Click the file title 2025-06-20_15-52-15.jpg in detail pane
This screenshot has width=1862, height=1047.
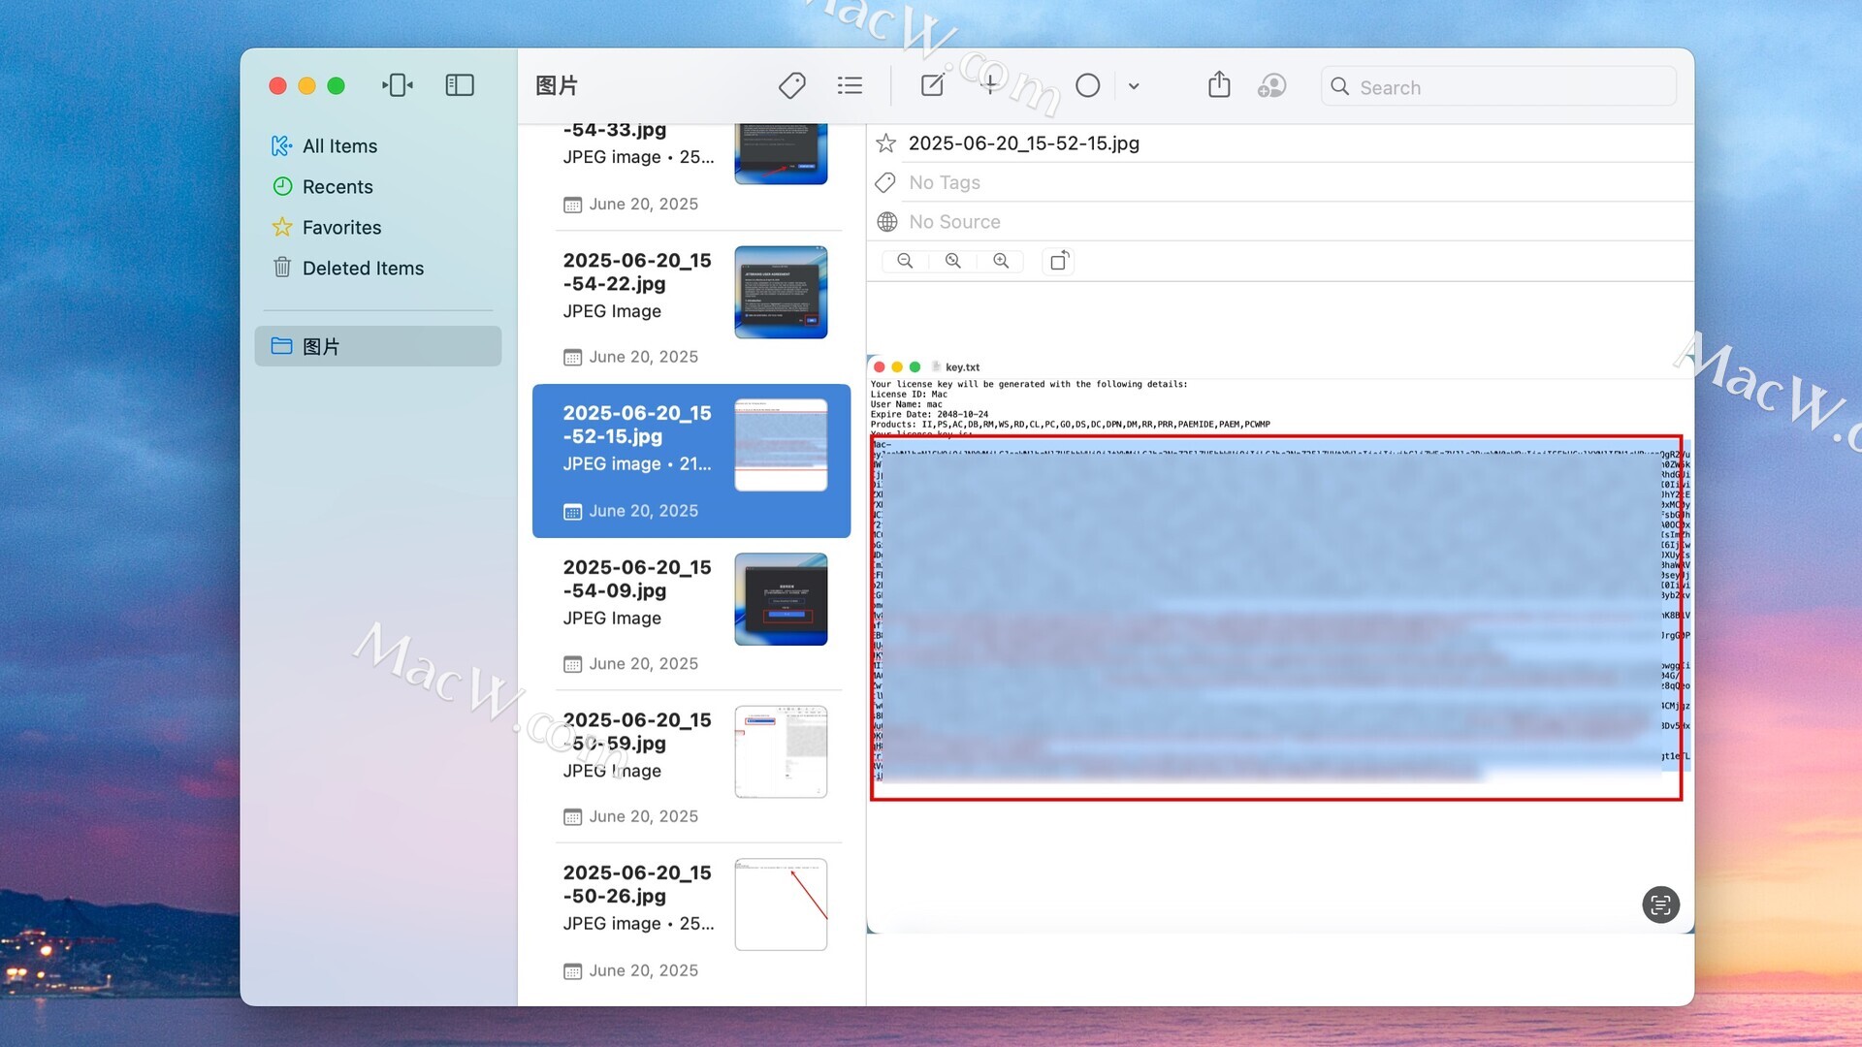[x=1023, y=143]
